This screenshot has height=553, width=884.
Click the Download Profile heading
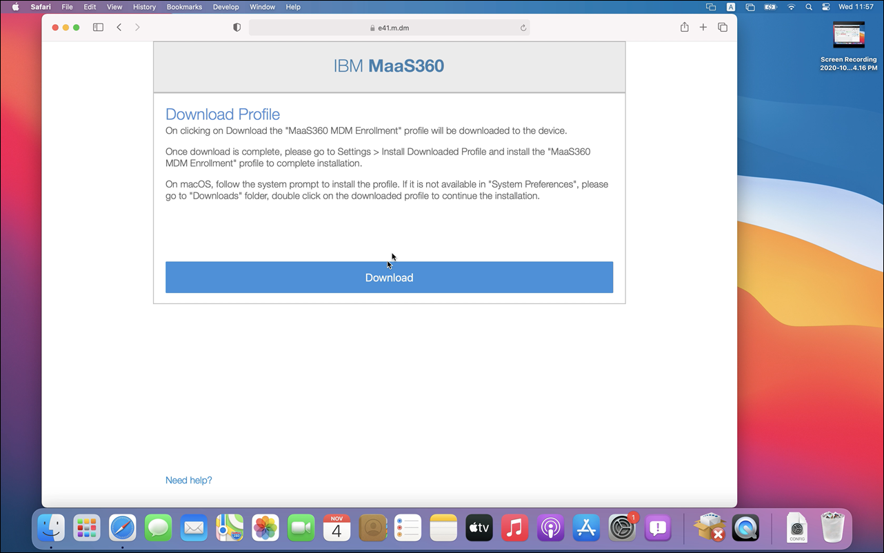(x=223, y=114)
